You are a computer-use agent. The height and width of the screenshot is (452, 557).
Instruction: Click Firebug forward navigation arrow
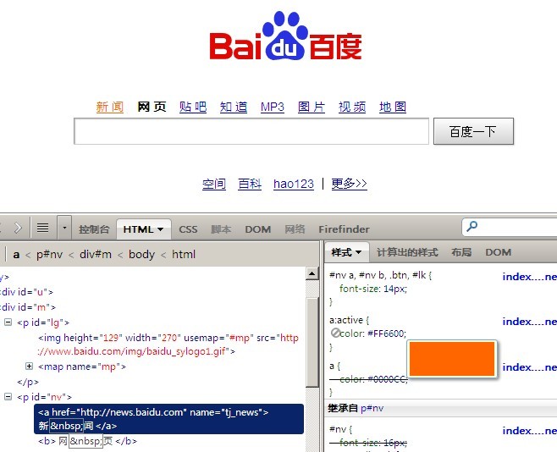[x=18, y=228]
